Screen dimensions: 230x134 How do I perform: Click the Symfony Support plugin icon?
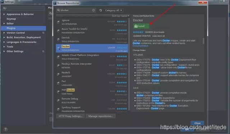pos(58,109)
